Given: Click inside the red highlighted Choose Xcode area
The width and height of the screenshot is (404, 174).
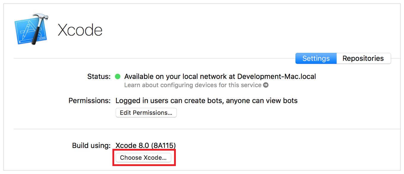Looking at the screenshot, I should (144, 157).
